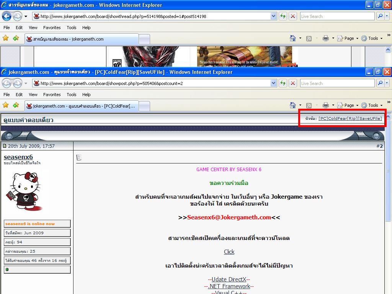The height and width of the screenshot is (294, 392).
Task: Open Tools gear dropdown in front window
Action: pyautogui.click(x=372, y=105)
